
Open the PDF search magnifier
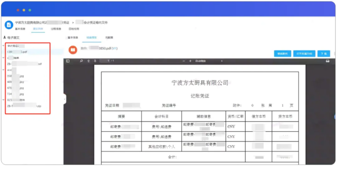coord(82,61)
